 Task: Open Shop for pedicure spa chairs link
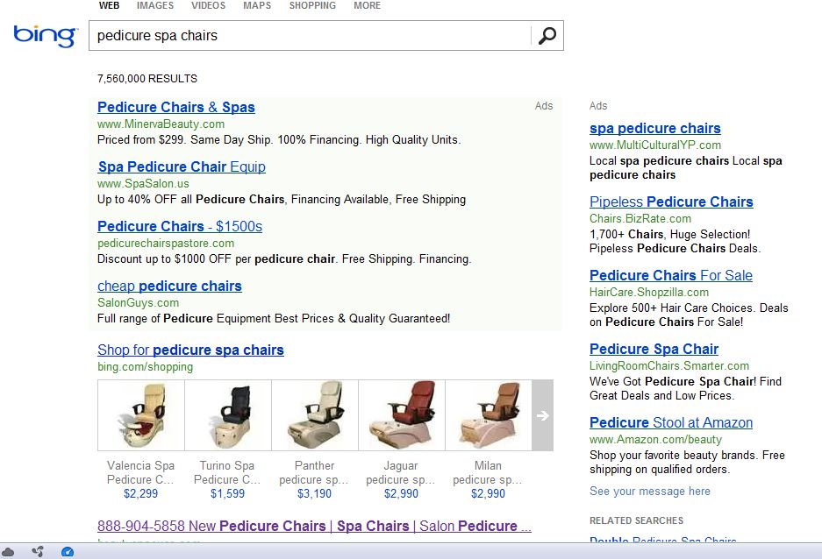point(191,350)
